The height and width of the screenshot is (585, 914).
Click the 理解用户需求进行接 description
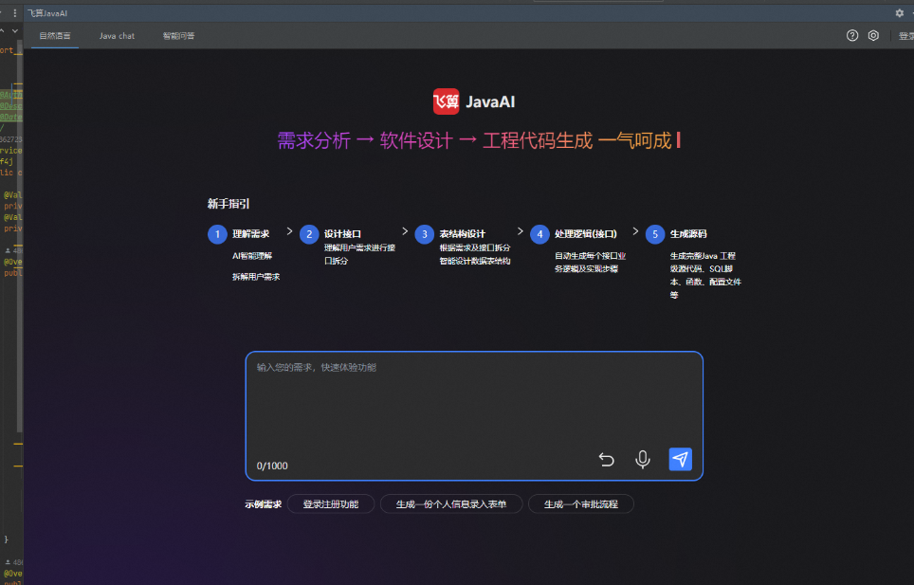[x=359, y=247]
